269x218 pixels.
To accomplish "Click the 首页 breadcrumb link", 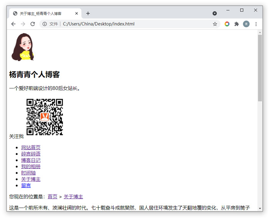I will coord(52,196).
